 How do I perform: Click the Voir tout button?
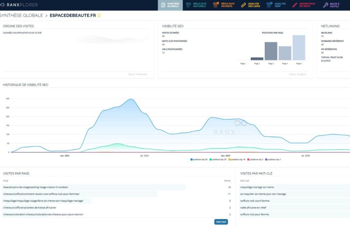[221, 222]
